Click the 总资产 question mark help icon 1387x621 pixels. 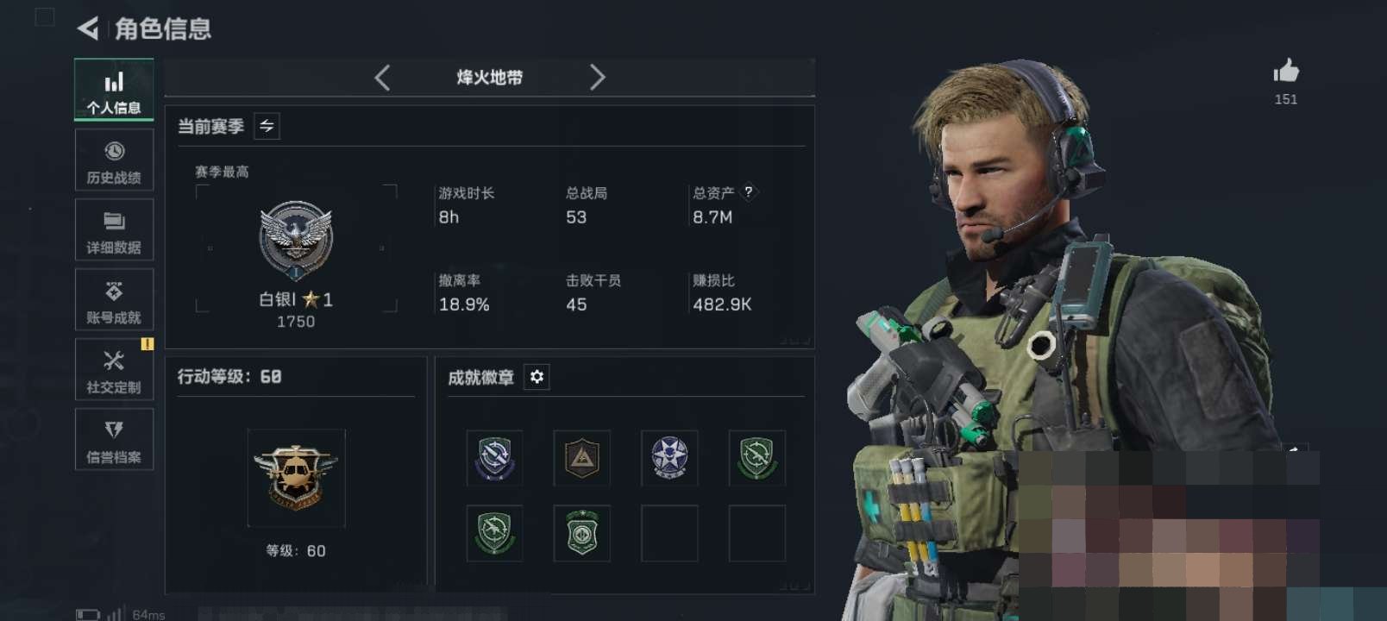[x=749, y=192]
